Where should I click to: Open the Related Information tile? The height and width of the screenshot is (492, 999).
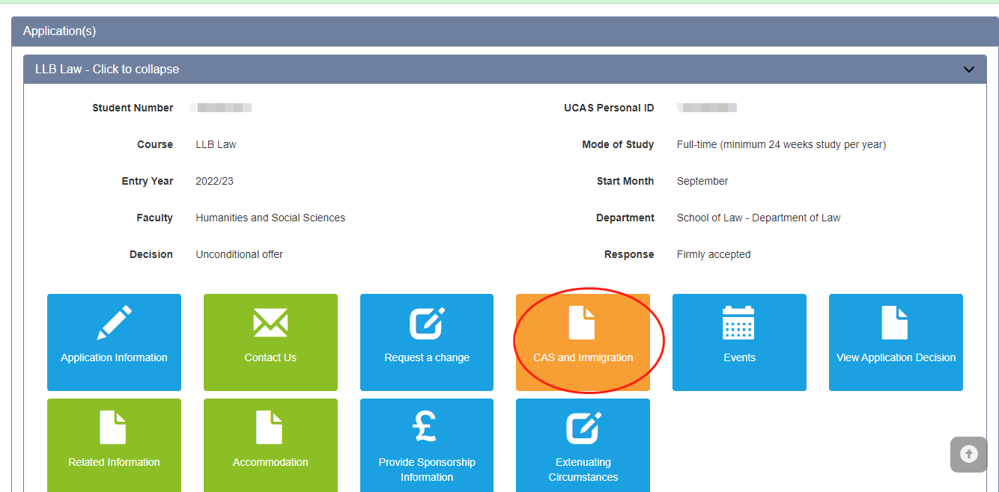coord(114,445)
